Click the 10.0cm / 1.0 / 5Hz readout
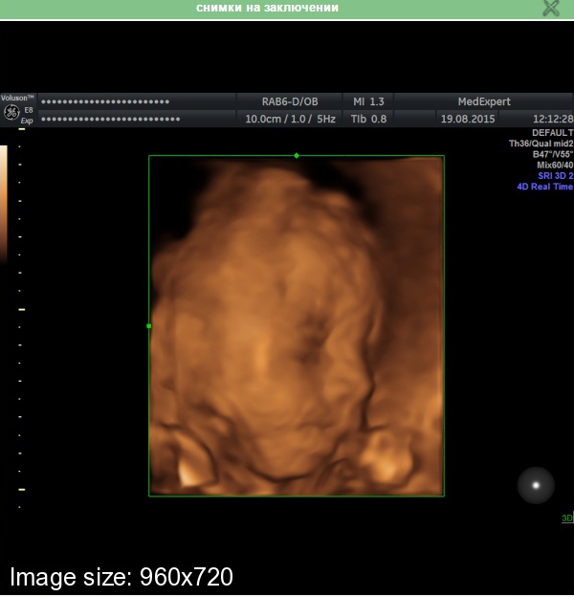 289,120
